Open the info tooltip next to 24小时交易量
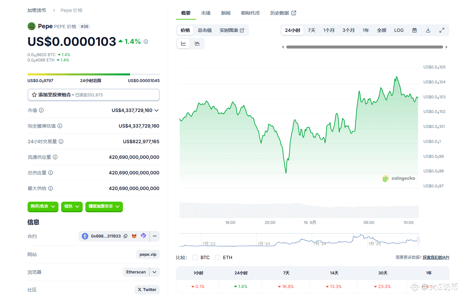 coord(61,142)
